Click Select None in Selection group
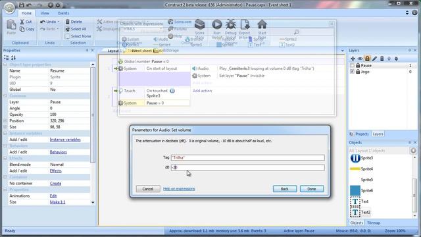Image resolution: width=421 pixels, height=237 pixels. [78, 36]
